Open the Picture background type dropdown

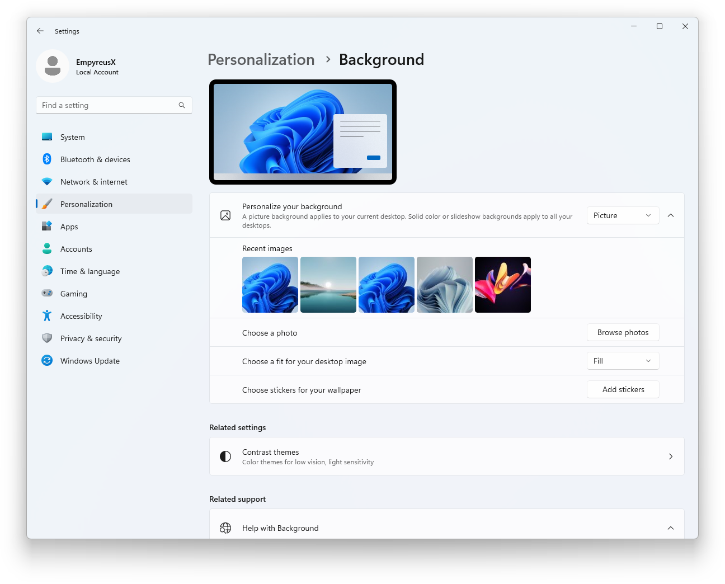tap(623, 215)
